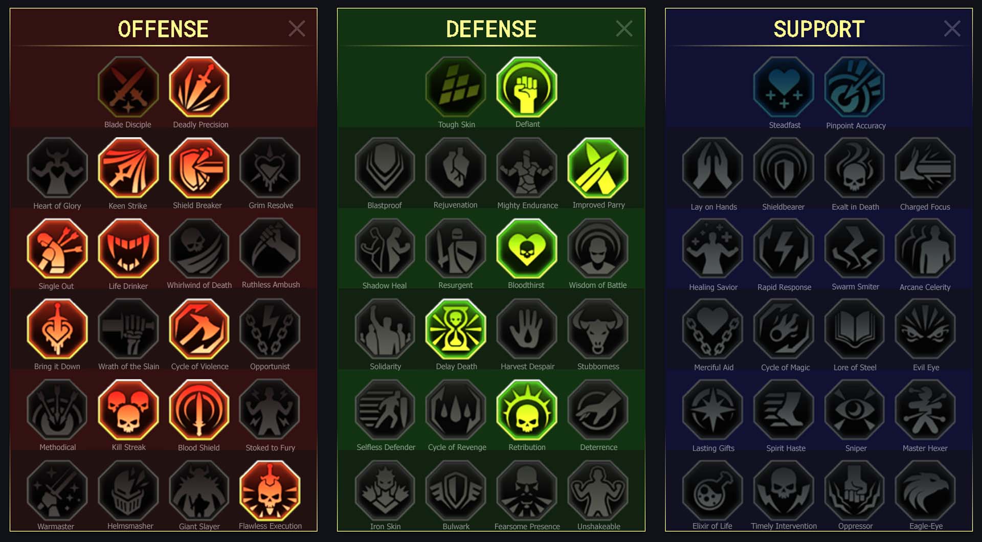982x542 pixels.
Task: Select the Lore of Steel mastery
Action: tap(855, 329)
